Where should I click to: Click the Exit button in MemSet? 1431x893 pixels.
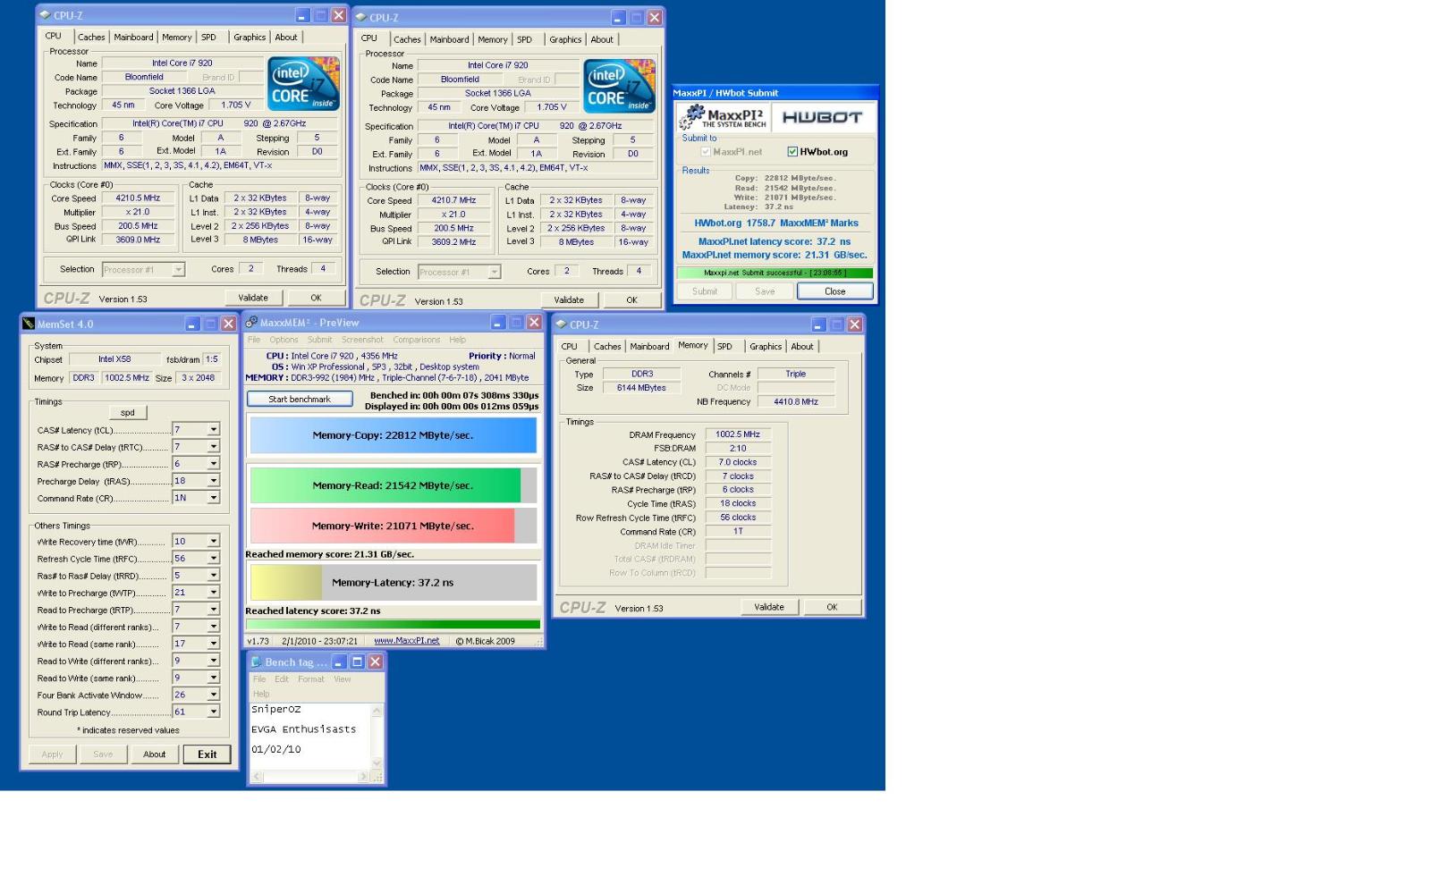(207, 754)
